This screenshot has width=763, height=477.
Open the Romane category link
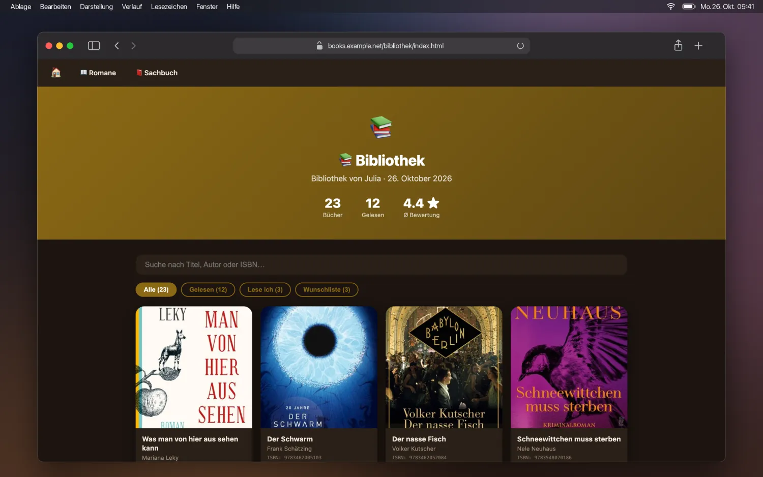point(98,73)
